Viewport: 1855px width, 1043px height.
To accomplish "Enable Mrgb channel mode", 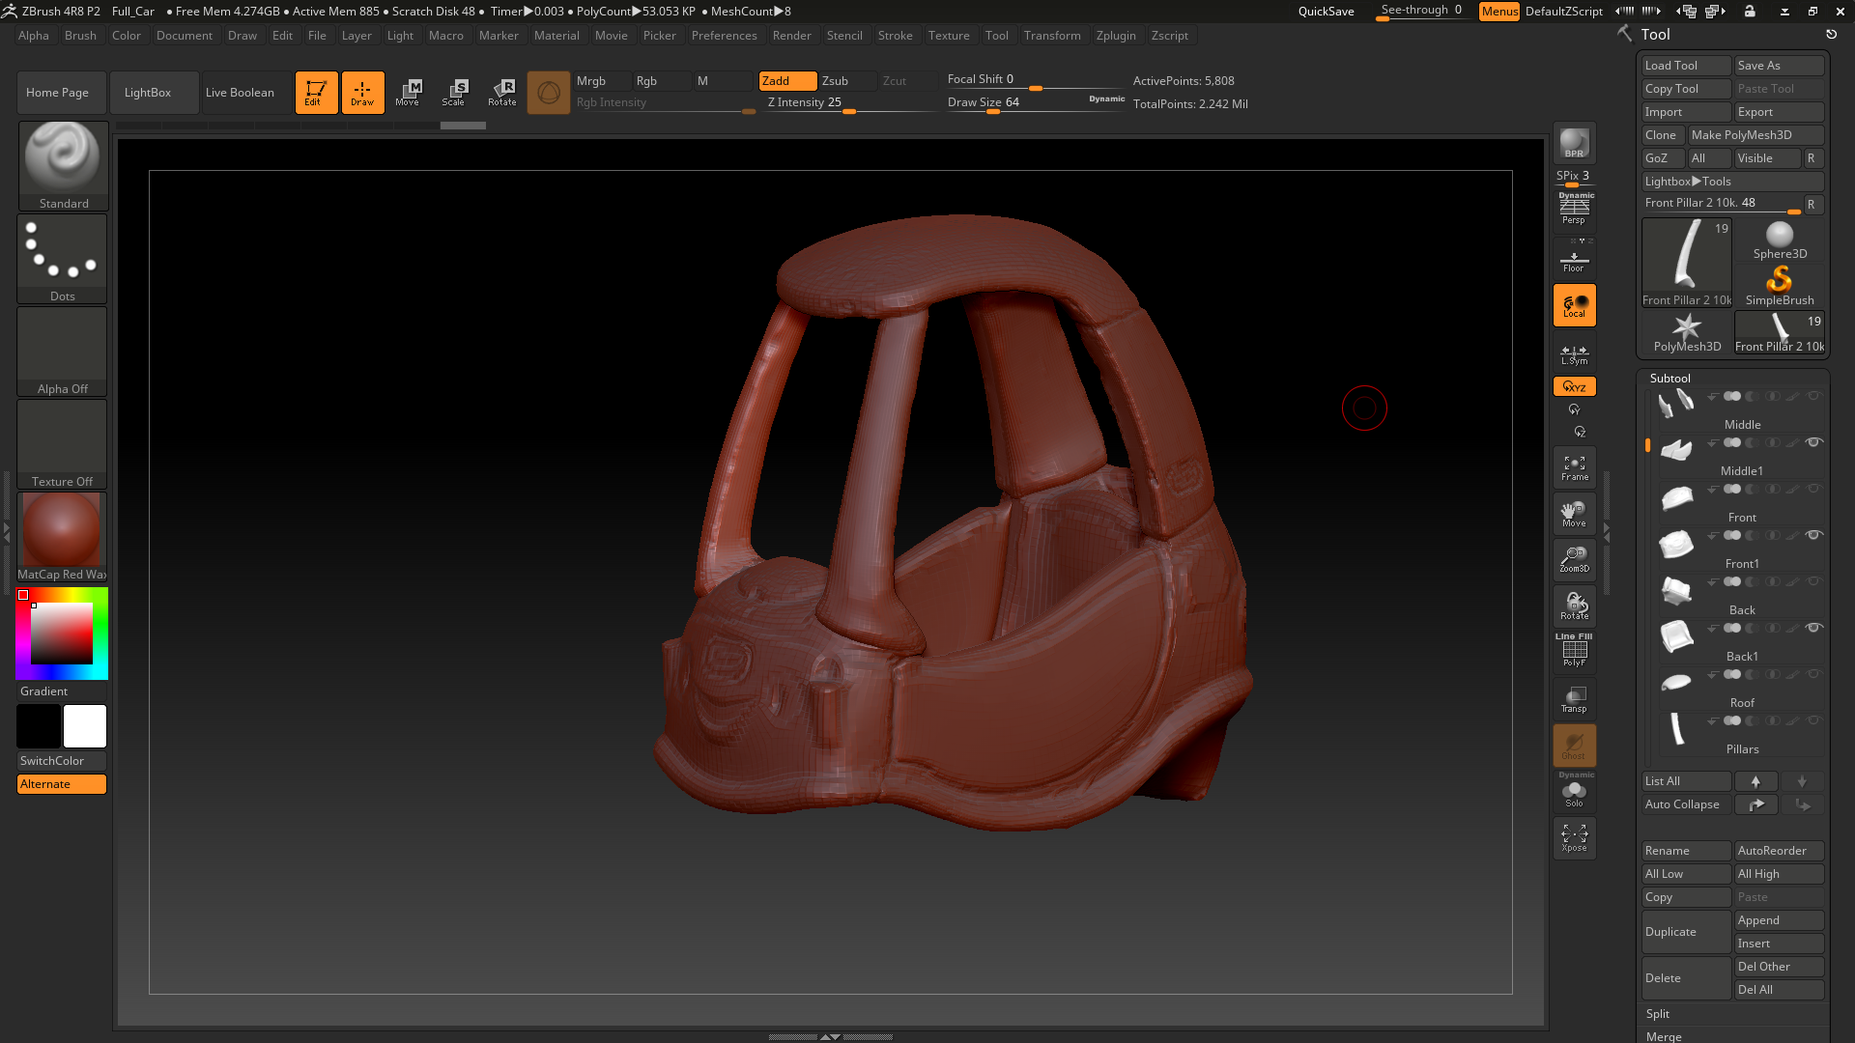I will (603, 81).
